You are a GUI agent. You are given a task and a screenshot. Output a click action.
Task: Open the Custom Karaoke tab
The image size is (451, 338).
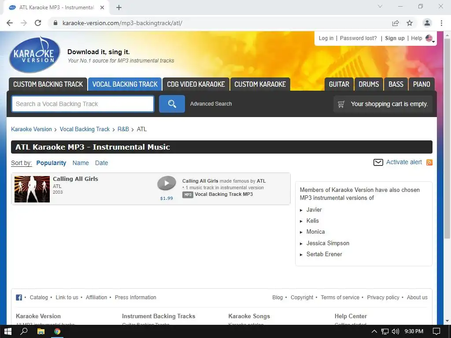coord(260,84)
